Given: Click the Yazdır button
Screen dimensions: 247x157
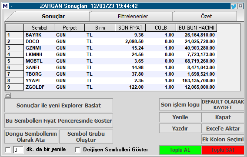Looking at the screenshot, I should tap(180, 128).
